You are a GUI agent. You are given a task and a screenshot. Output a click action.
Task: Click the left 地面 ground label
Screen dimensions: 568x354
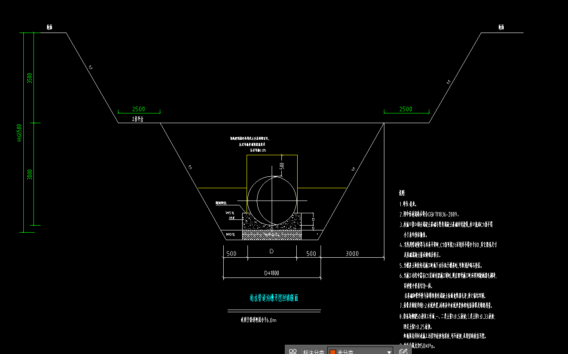pos(50,27)
